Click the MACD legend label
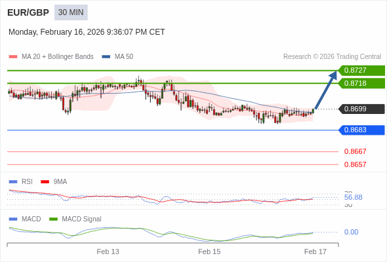Screen dimensions: 387x262 [x=31, y=219]
